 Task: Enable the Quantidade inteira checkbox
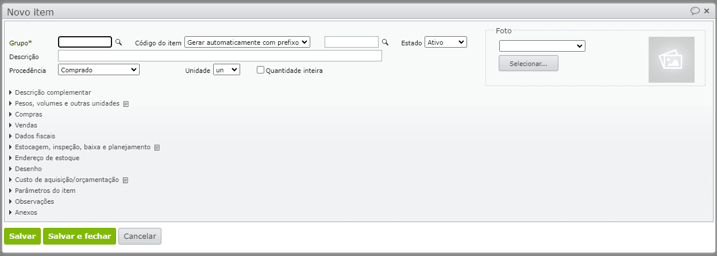[x=260, y=70]
